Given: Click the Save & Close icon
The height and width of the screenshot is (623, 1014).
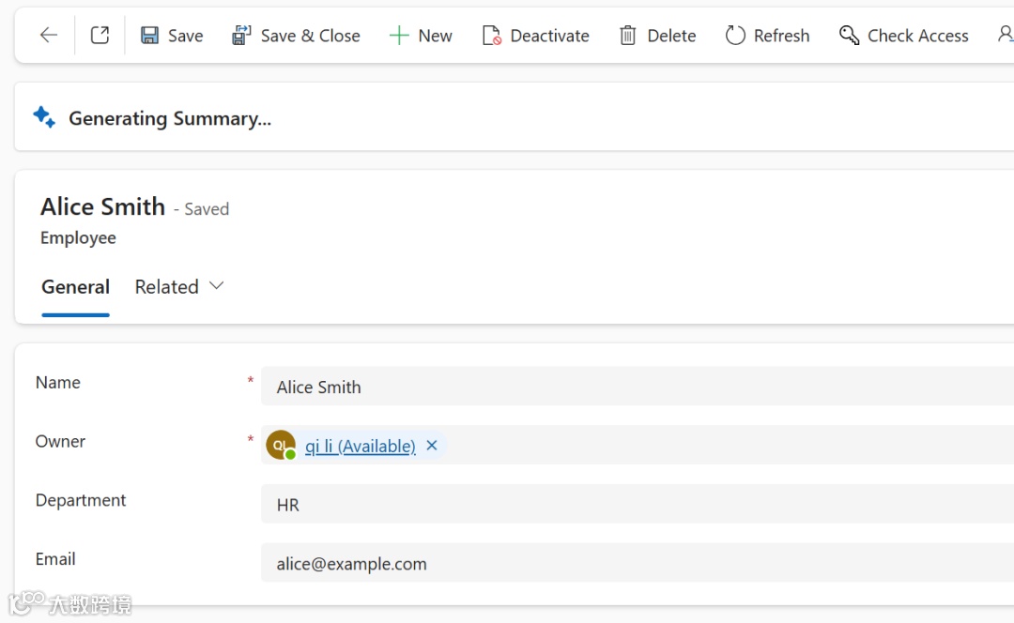Looking at the screenshot, I should [x=241, y=36].
